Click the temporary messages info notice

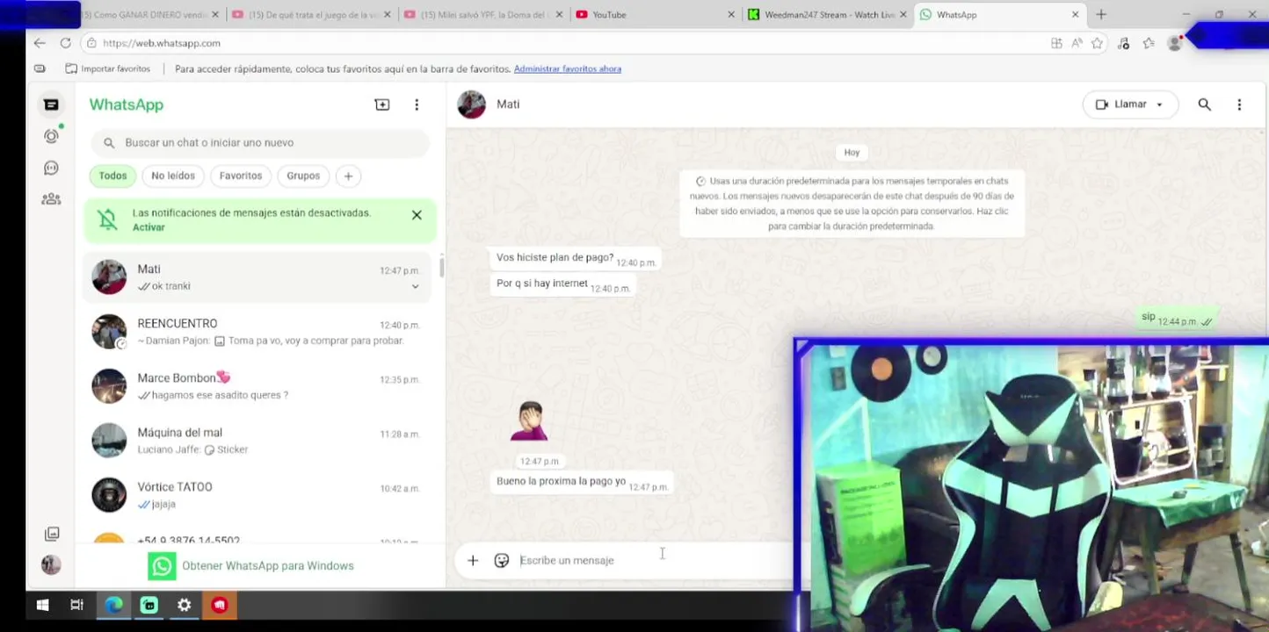click(x=852, y=203)
